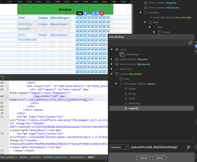Jump to DIV.container in breadcrumb

(x=8, y=157)
